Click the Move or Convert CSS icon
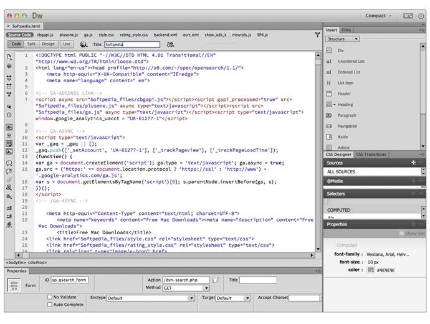The height and width of the screenshot is (324, 430). coord(9,196)
